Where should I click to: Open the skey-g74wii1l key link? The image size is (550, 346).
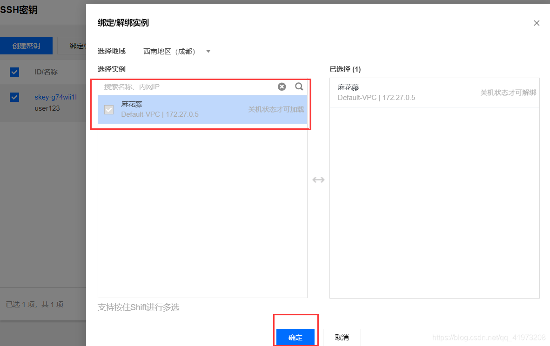55,97
